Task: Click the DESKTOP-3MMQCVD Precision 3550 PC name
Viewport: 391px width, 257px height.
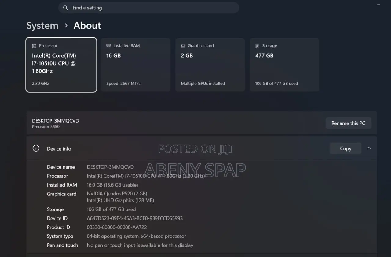Action: pyautogui.click(x=56, y=123)
